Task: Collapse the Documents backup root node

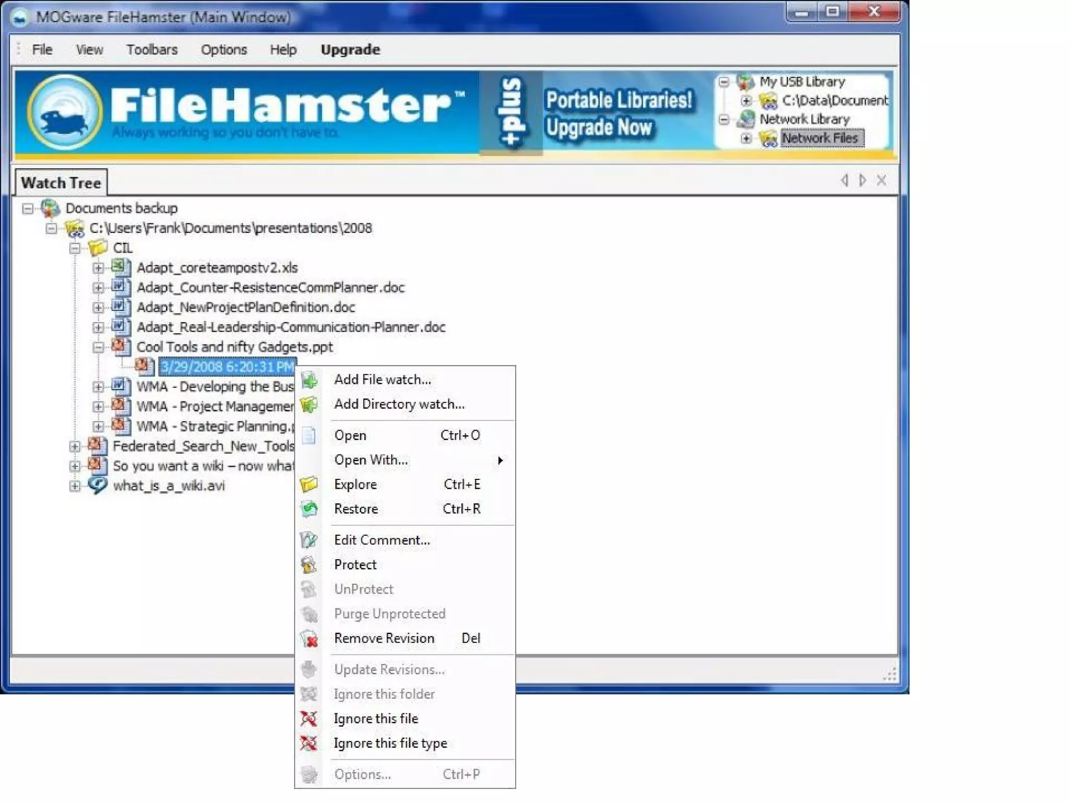Action: 28,209
